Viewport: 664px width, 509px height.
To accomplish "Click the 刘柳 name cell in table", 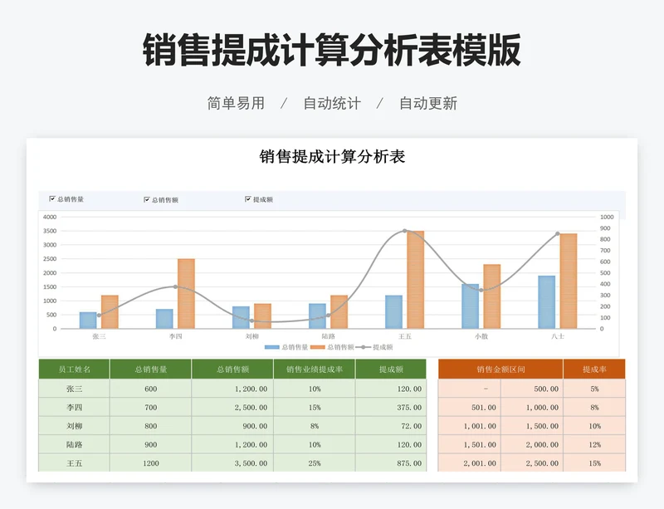I will 74,426.
